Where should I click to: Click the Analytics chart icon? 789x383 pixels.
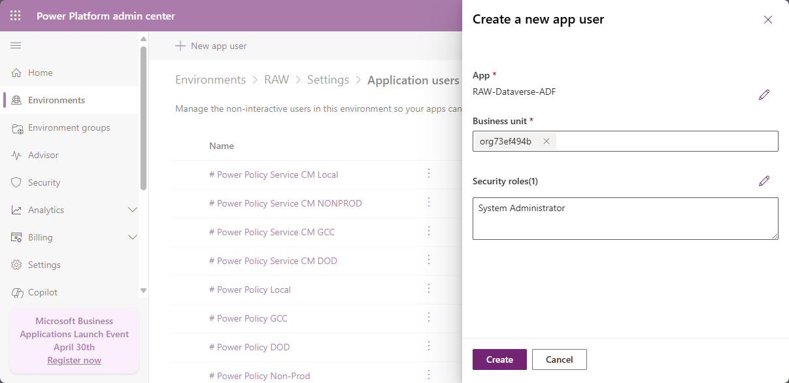[x=16, y=210]
